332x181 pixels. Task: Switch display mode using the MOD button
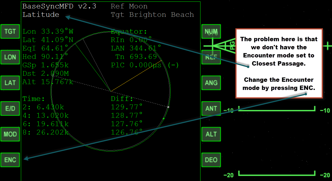click(x=10, y=134)
